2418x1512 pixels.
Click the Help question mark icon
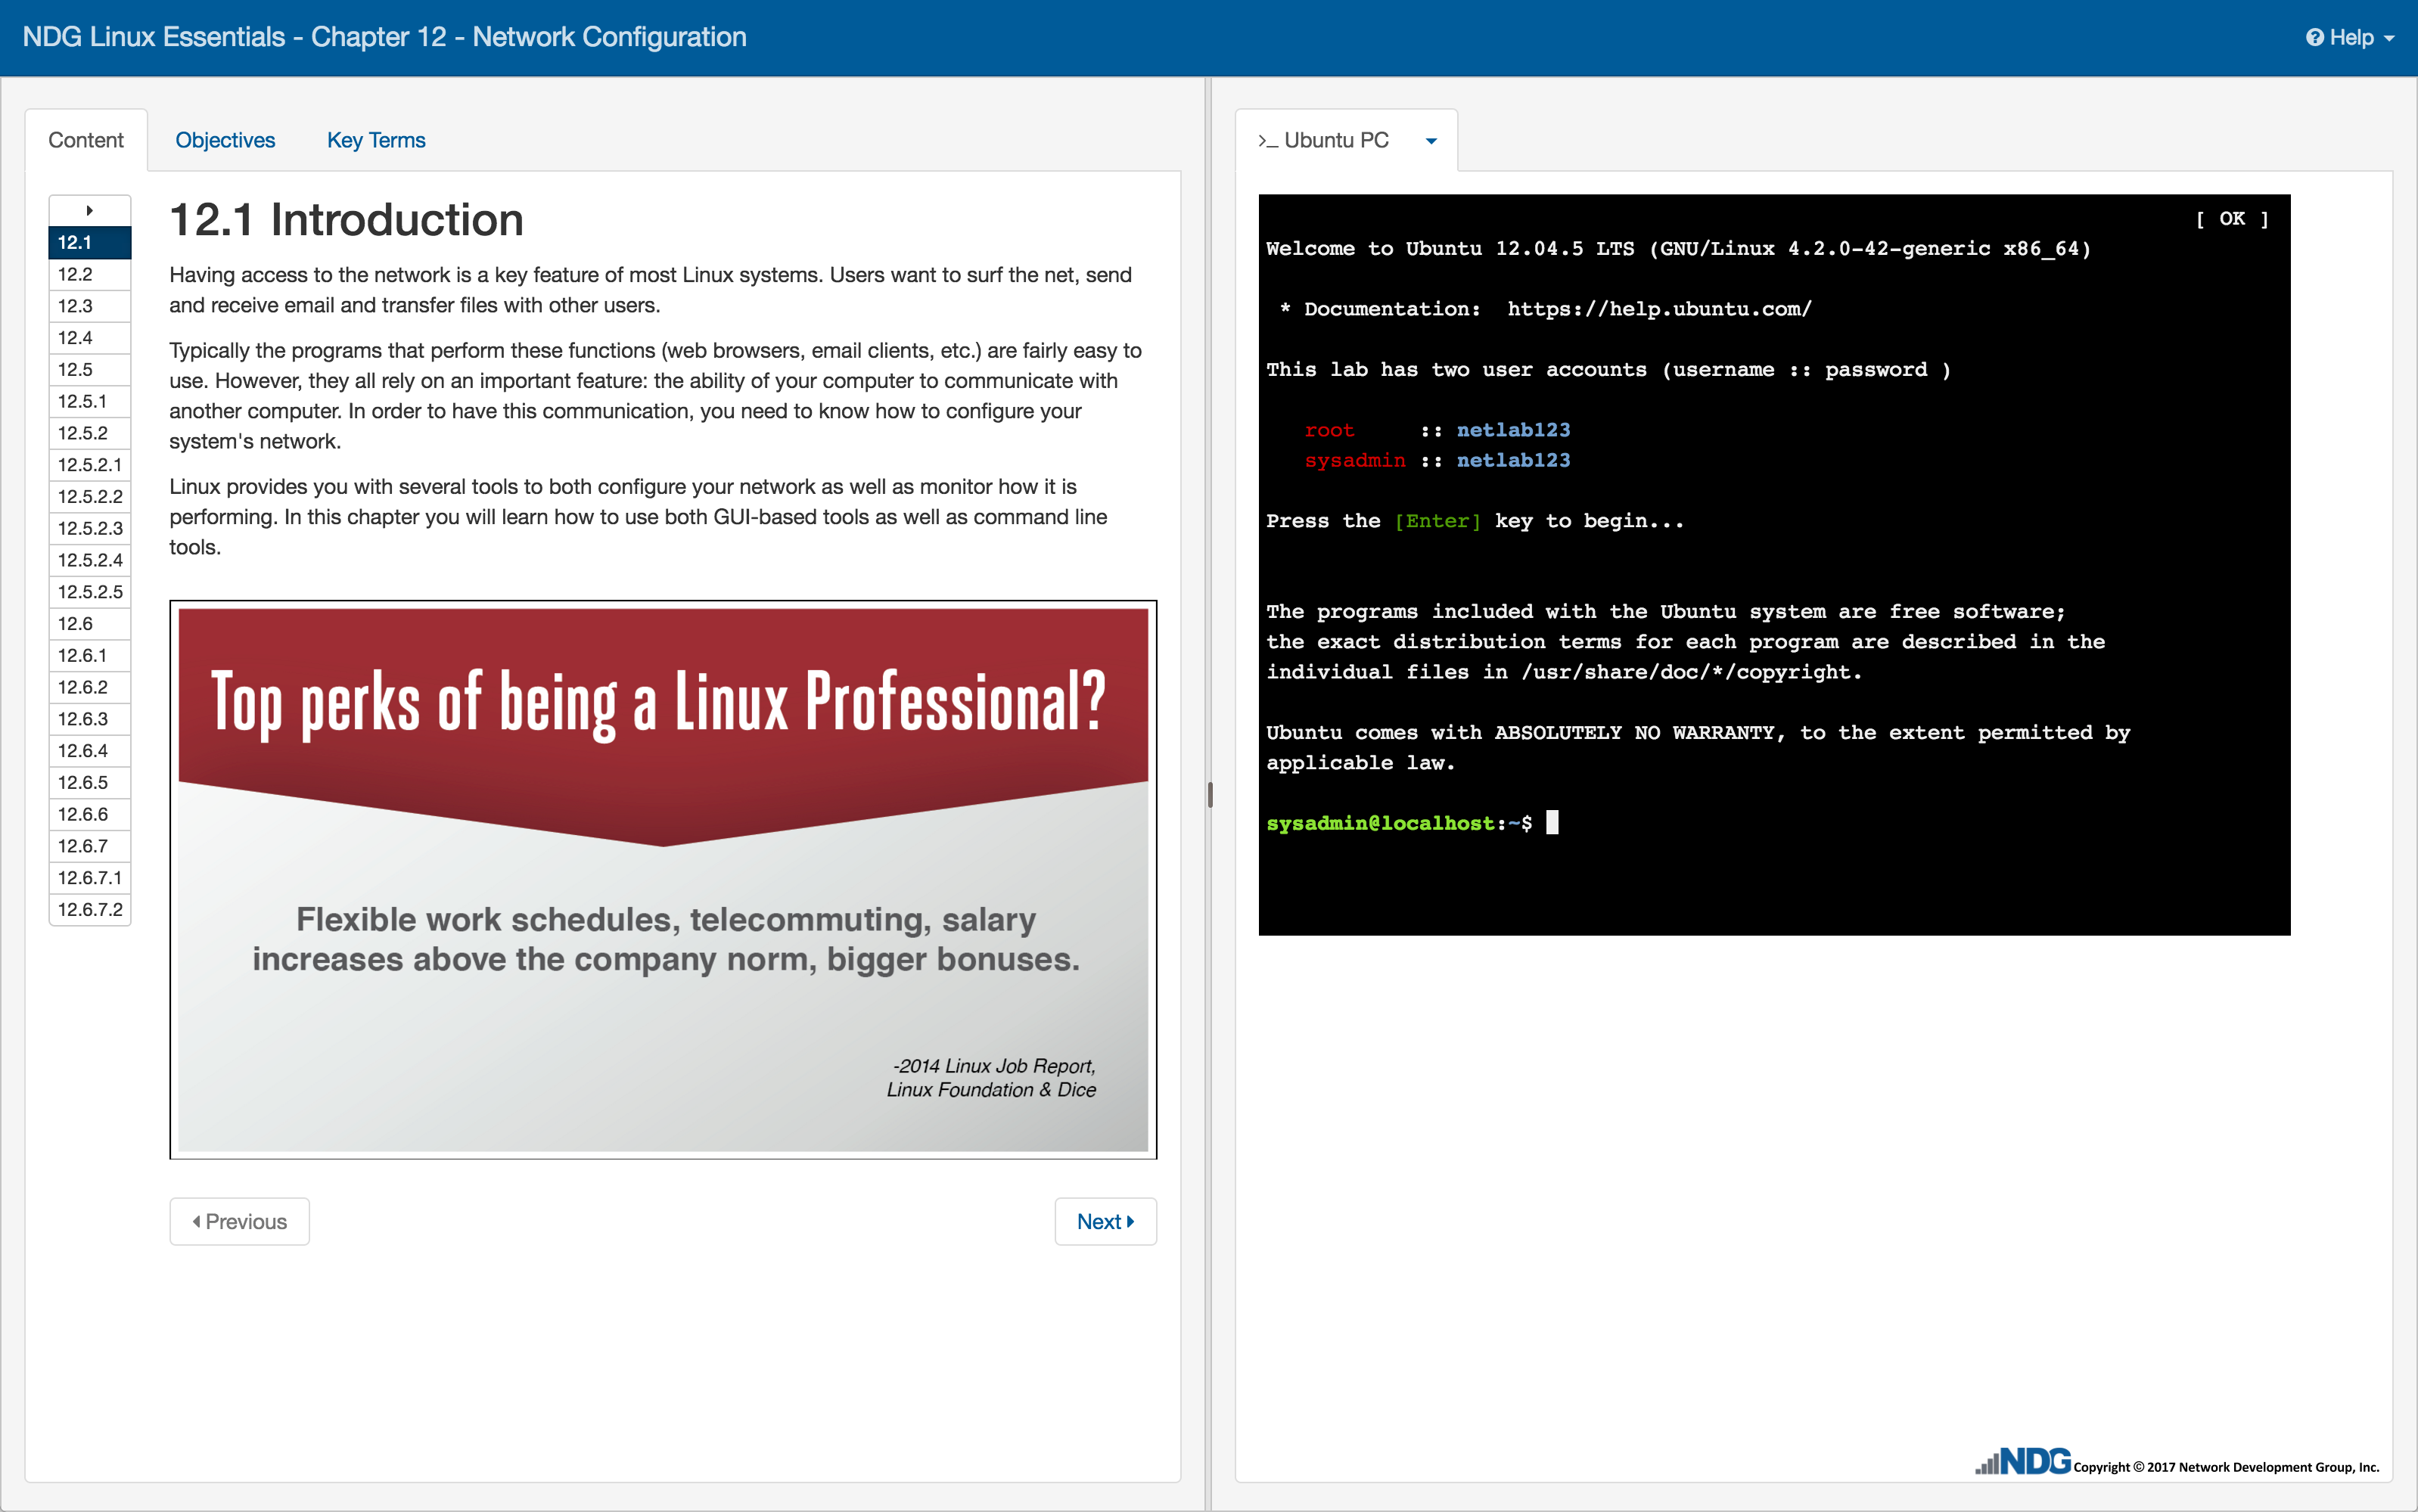[x=2314, y=37]
